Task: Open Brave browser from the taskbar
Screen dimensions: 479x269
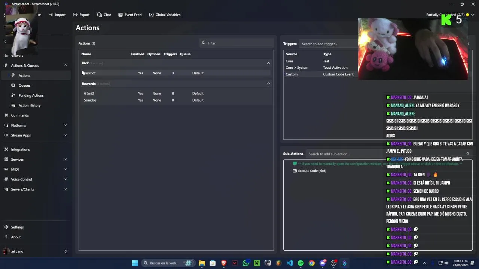Action: 224,263
